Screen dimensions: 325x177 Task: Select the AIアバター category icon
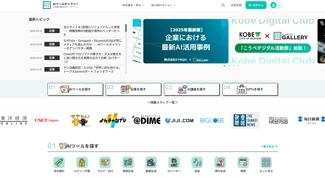(174, 162)
